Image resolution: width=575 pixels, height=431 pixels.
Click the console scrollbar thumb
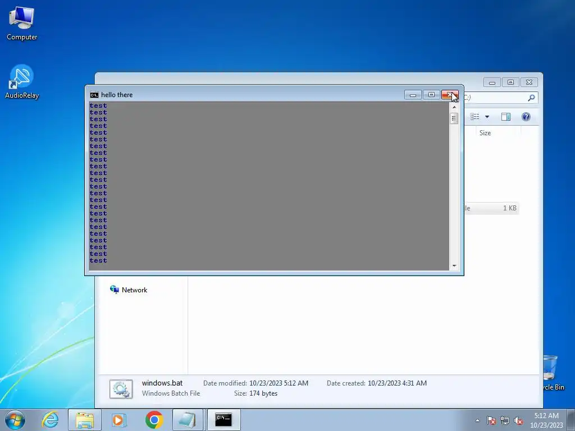pyautogui.click(x=454, y=118)
